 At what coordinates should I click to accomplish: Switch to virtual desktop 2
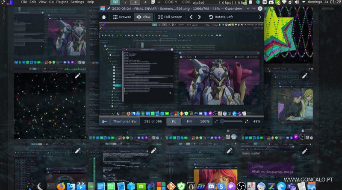point(125,2)
